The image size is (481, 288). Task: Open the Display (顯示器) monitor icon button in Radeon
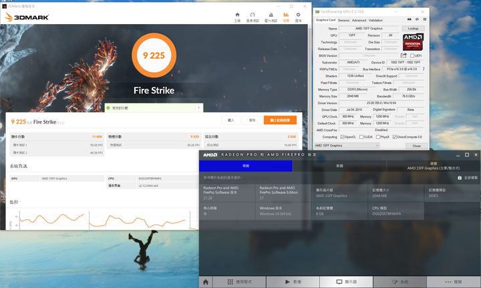346,282
